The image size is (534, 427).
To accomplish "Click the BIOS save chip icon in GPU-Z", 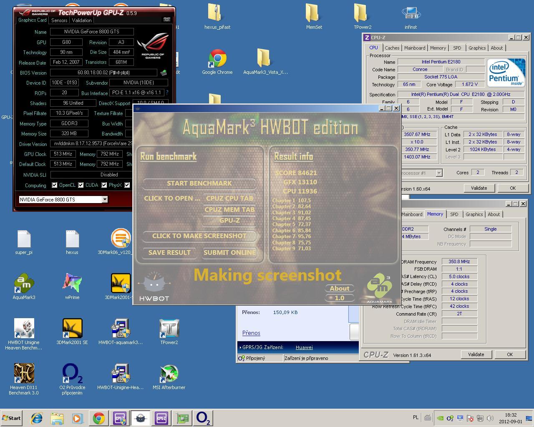I will pos(164,73).
